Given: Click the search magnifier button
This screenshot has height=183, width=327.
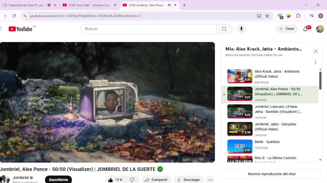Looking at the screenshot, I should coord(224,29).
